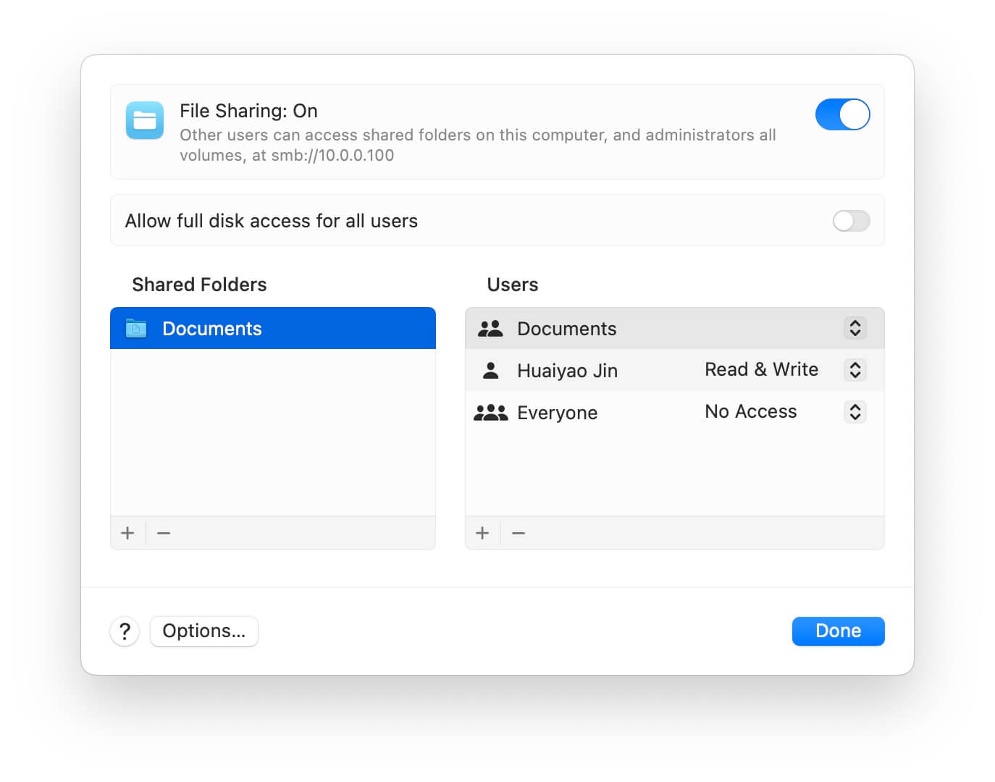Open the Documents row permission stepper

pyautogui.click(x=855, y=328)
